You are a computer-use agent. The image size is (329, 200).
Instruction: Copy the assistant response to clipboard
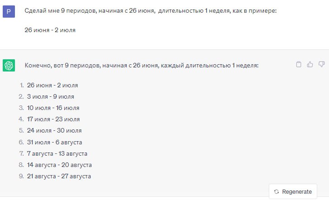(299, 64)
